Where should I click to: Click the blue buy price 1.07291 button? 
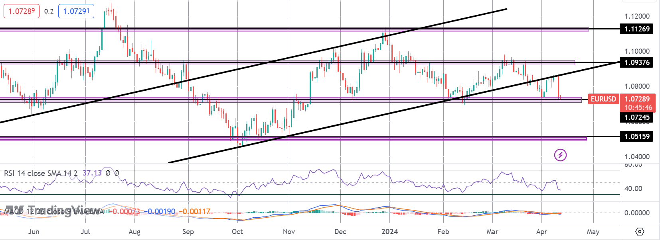[76, 11]
